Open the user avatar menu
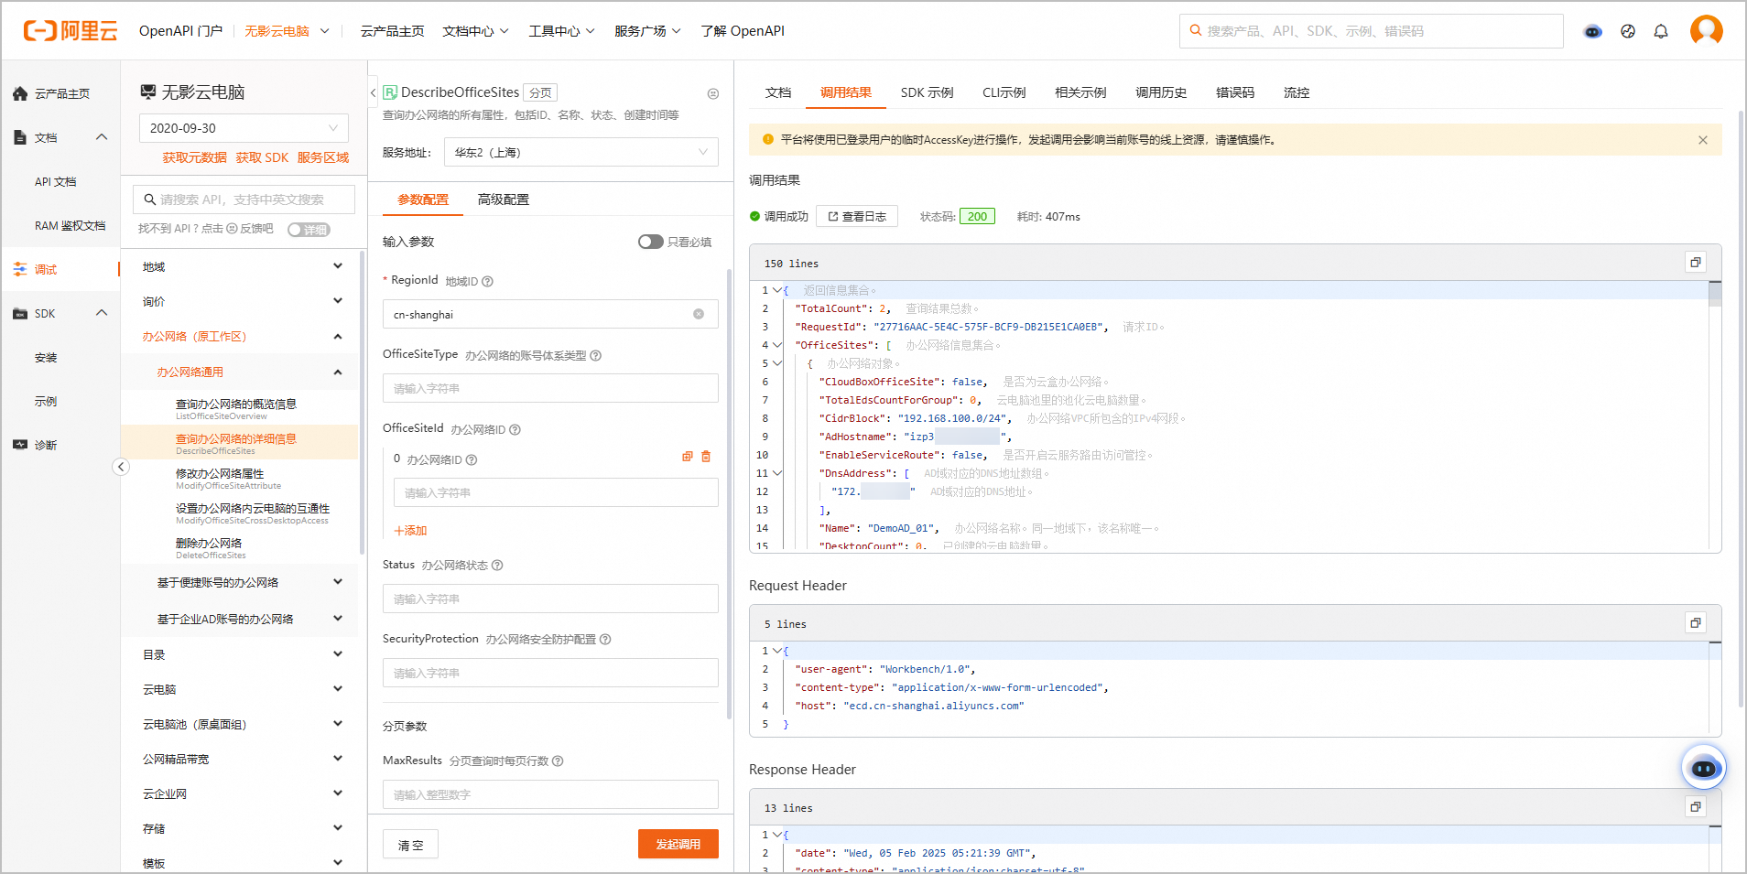The image size is (1747, 874). [x=1707, y=30]
